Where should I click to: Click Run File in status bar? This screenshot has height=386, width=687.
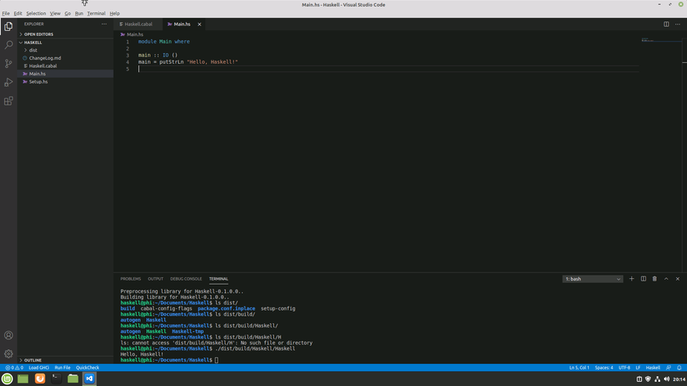pos(62,367)
